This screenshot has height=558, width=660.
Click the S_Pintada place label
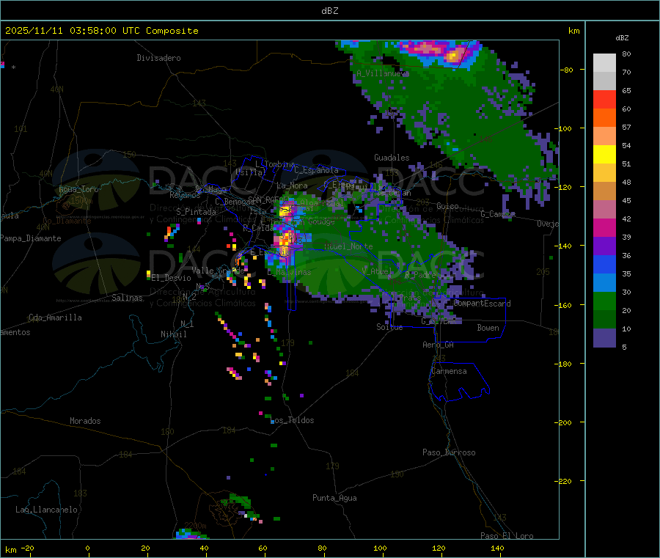(x=196, y=212)
